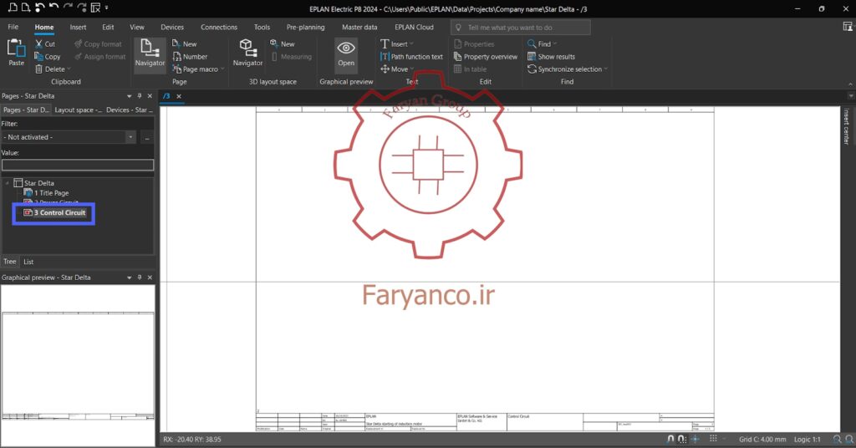Toggle the grid dots display in status bar
The image size is (856, 448).
713,439
